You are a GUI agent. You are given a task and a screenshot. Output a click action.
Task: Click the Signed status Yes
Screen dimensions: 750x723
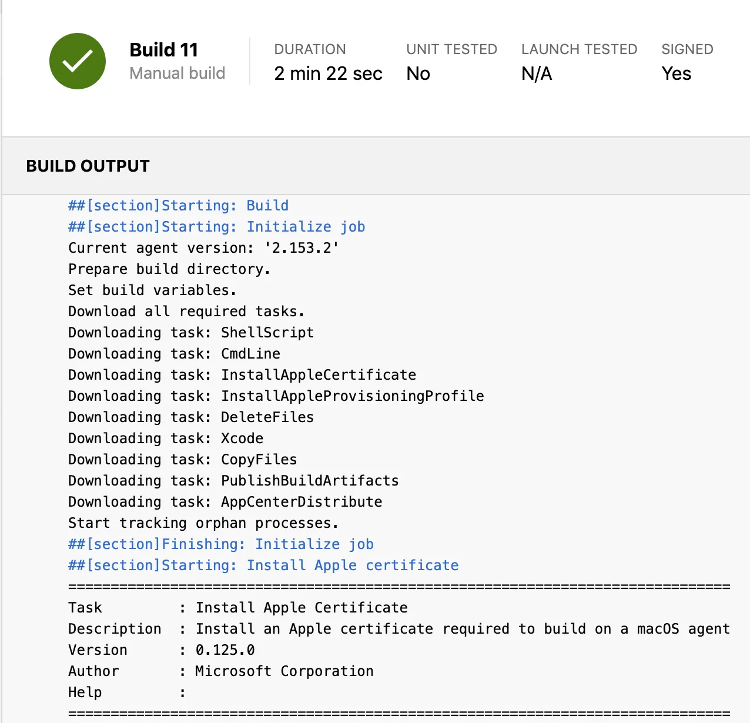676,73
